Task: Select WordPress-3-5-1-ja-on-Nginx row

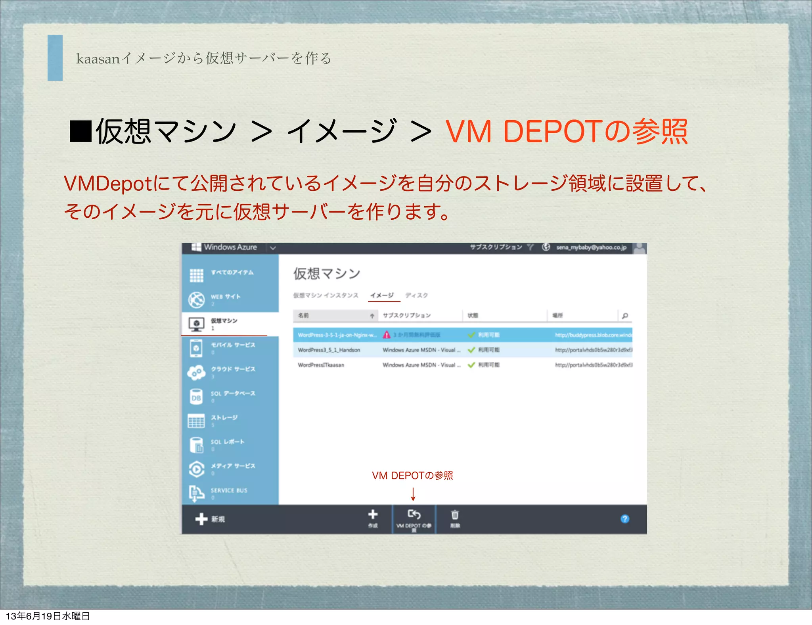Action: click(x=462, y=335)
